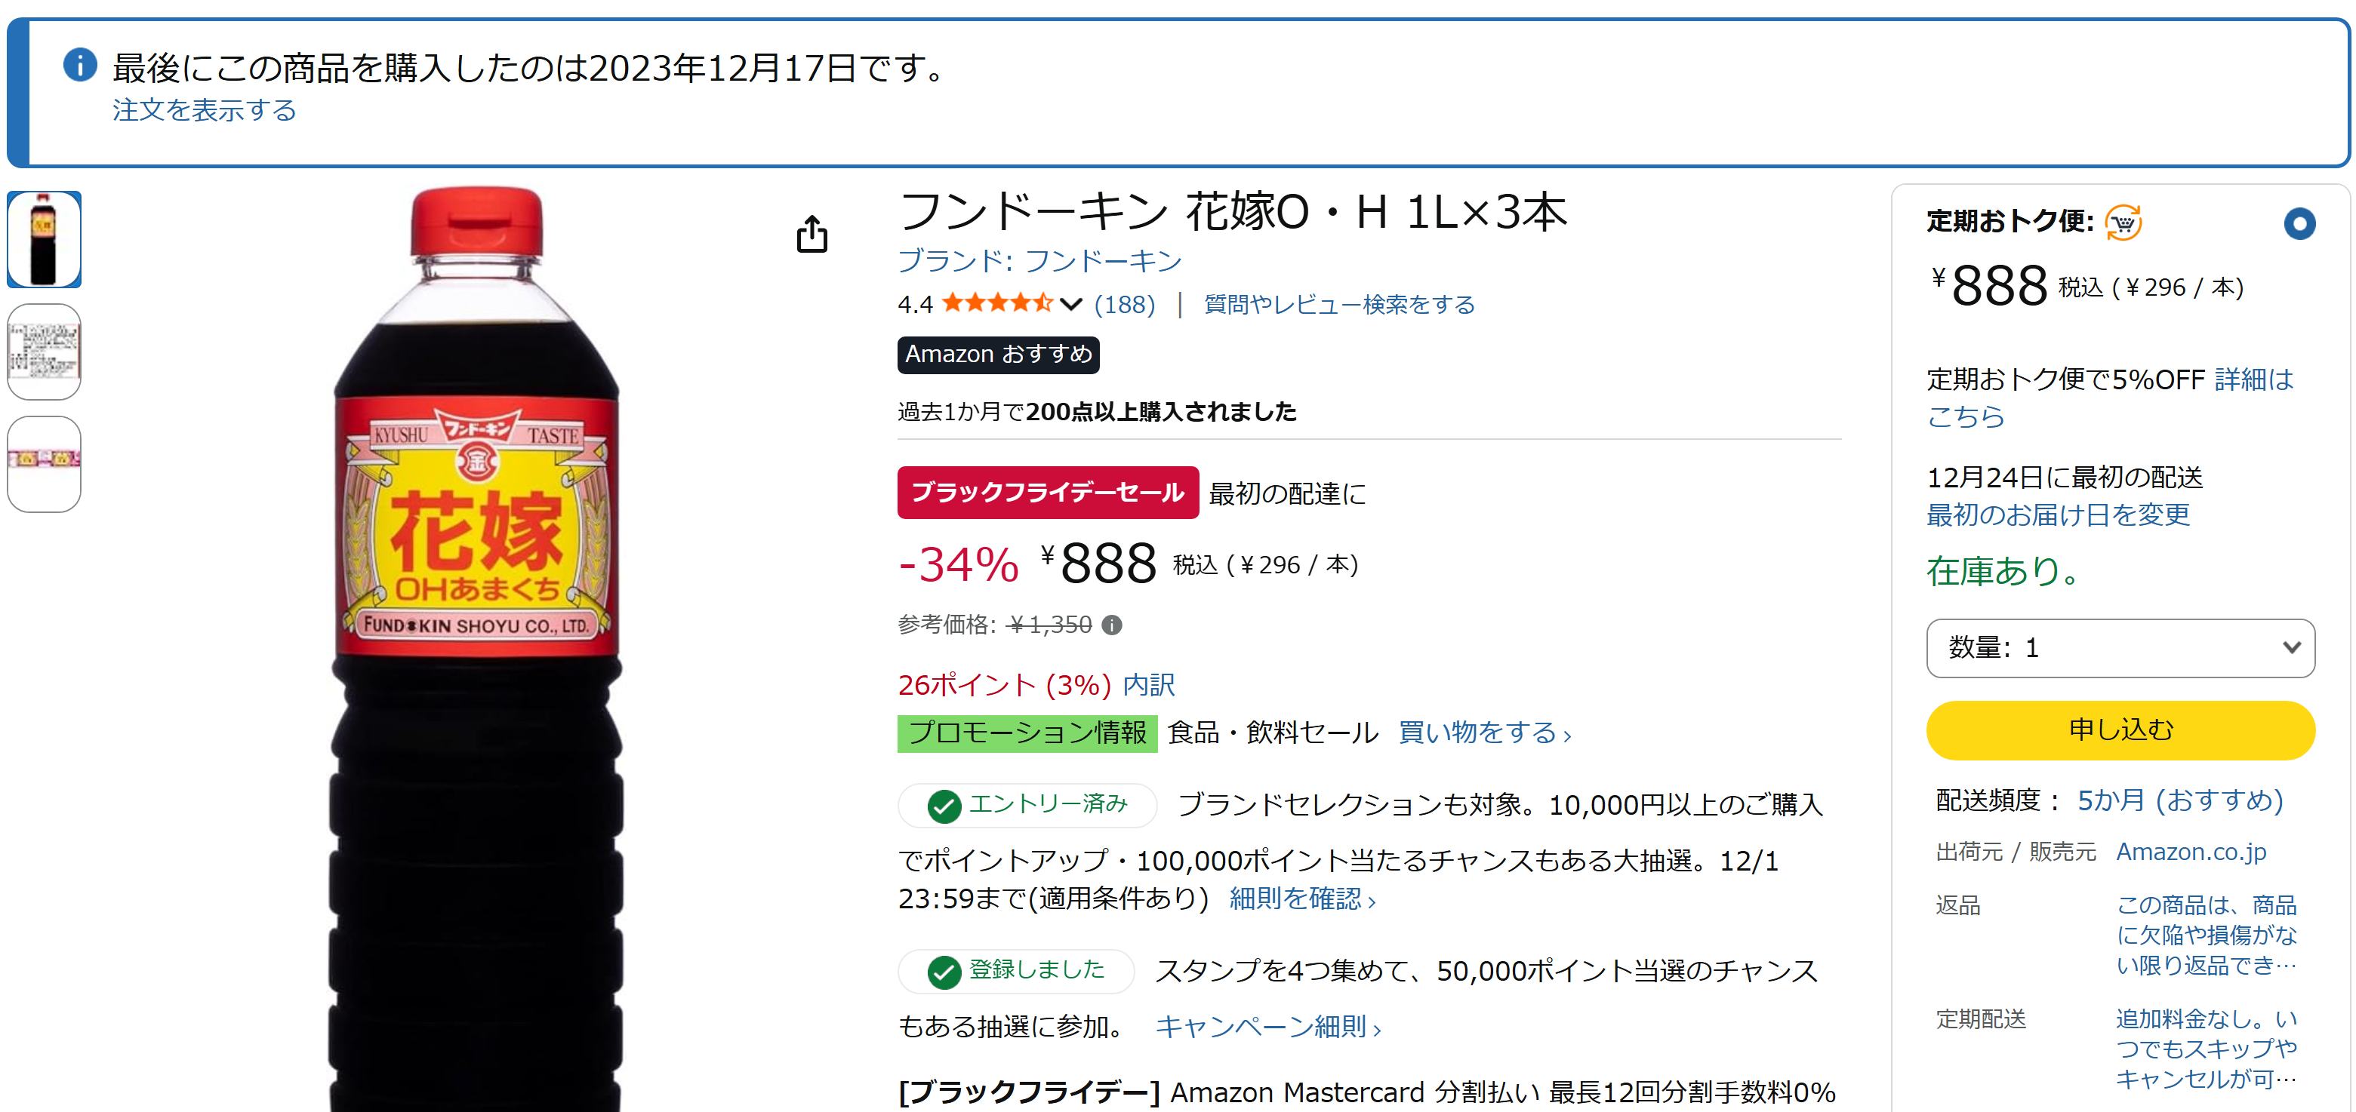Select the 定期おトク便 radio button
This screenshot has width=2356, height=1112.
click(x=2299, y=224)
